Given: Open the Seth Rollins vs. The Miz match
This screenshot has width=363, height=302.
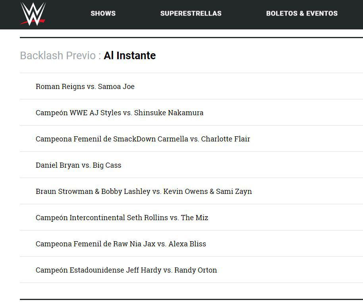Looking at the screenshot, I should point(122,217).
